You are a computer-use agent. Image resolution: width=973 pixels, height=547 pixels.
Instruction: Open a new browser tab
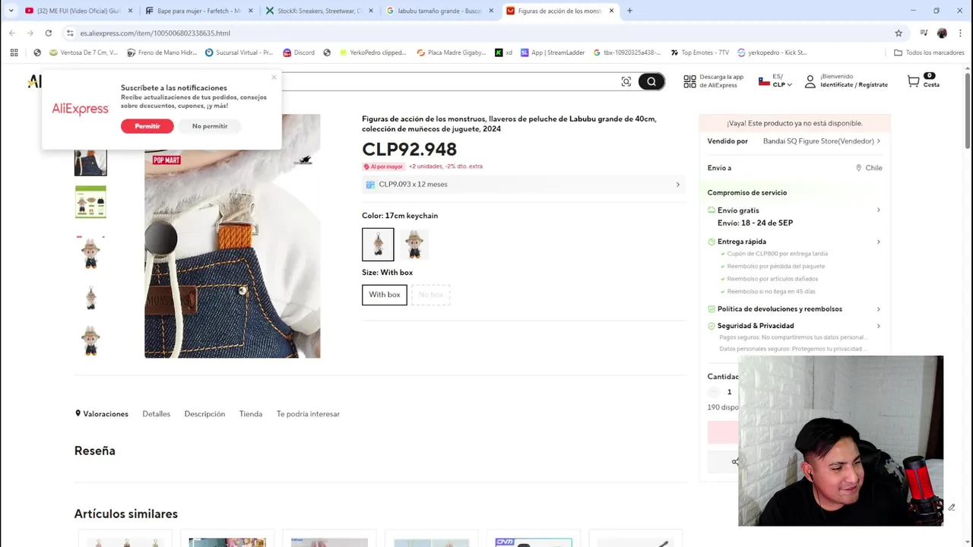(x=629, y=11)
